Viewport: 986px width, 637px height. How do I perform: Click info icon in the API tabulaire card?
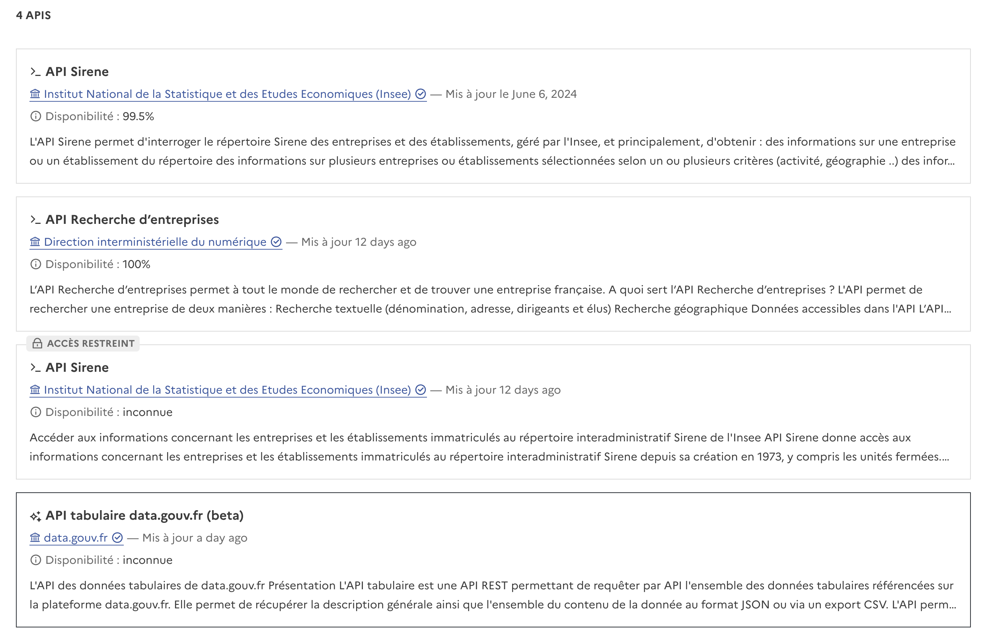click(x=35, y=560)
